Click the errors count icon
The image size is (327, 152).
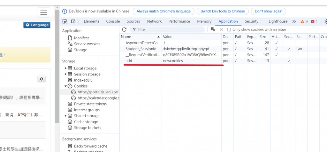click(314, 21)
